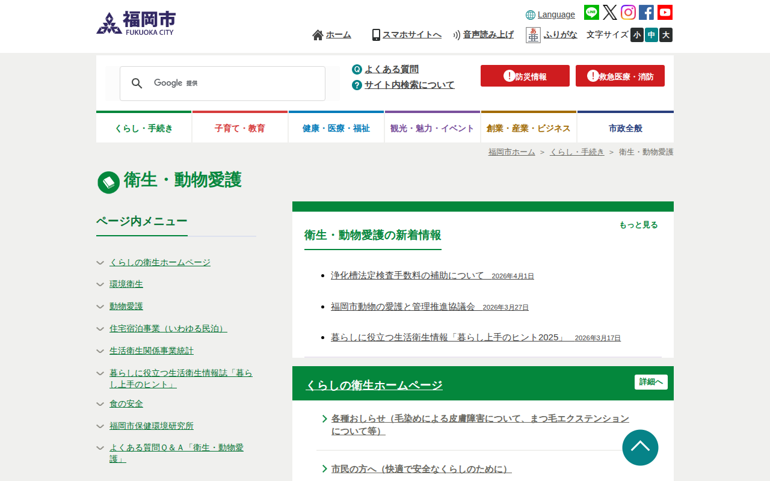
Task: Click chevron beside 住宅宿泊事業 in side menu
Action: pyautogui.click(x=100, y=329)
